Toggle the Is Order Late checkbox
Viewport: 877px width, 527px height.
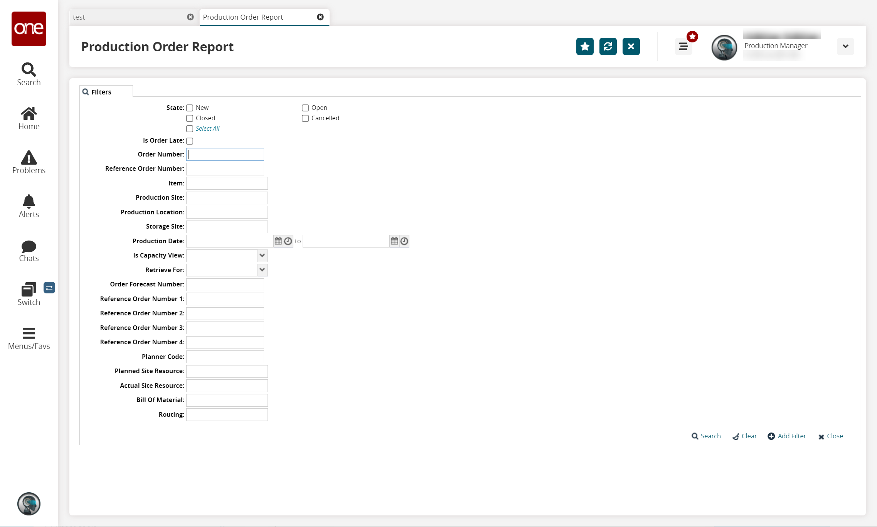point(190,141)
